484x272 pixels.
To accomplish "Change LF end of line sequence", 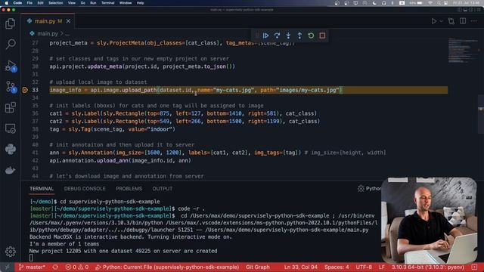I will 381,267.
